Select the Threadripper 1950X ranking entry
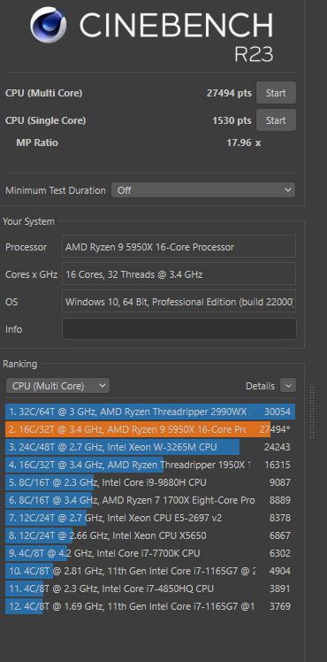 (150, 465)
